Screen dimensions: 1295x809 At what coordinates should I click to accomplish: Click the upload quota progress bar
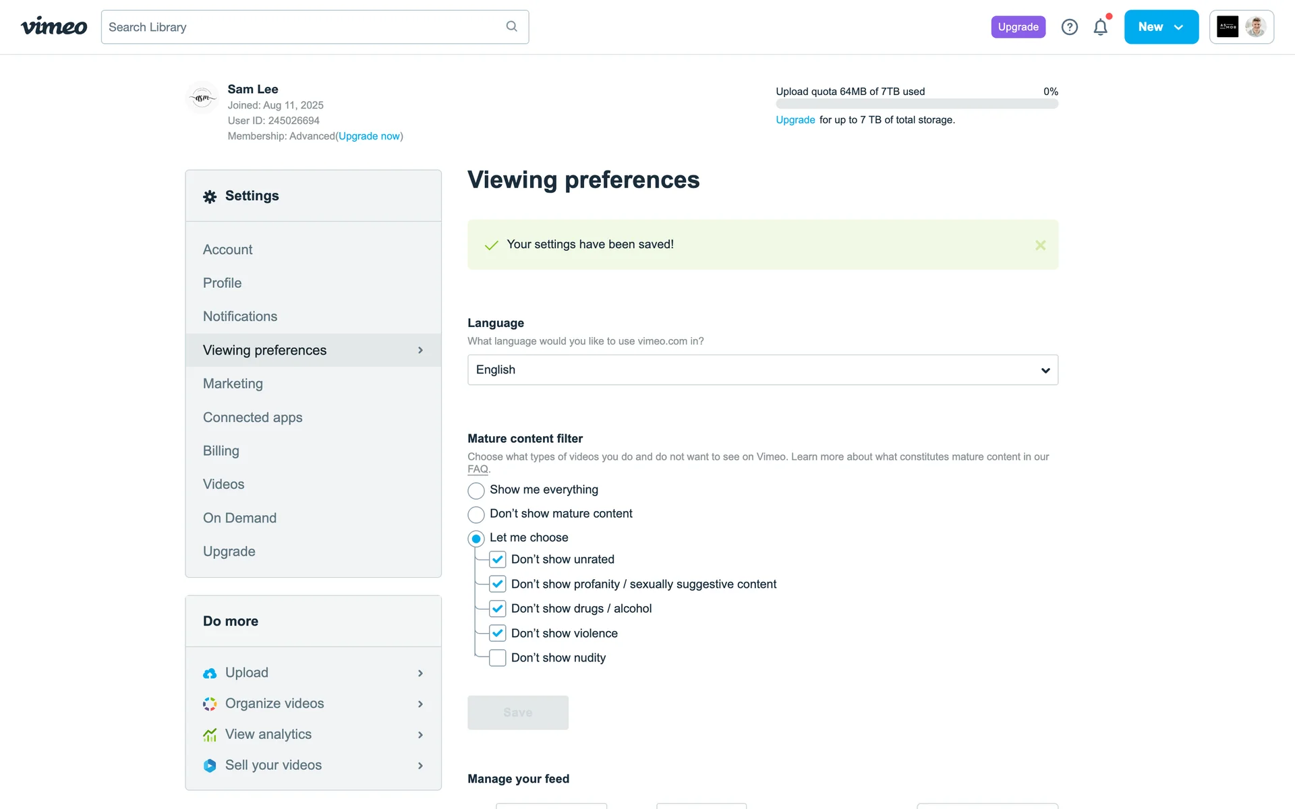(x=917, y=104)
